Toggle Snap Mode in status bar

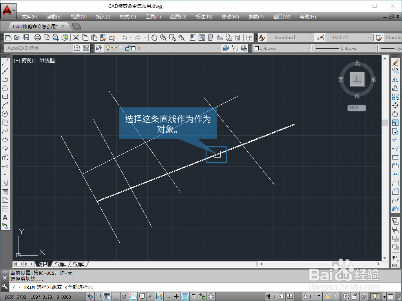tap(99, 297)
